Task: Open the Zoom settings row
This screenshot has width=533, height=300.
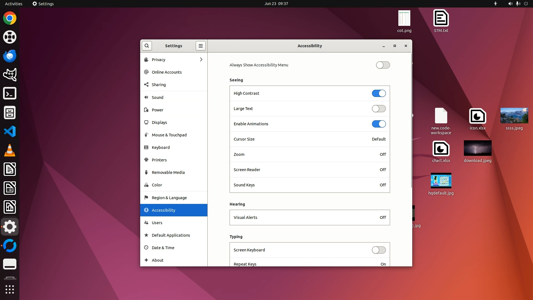Action: 310,154
